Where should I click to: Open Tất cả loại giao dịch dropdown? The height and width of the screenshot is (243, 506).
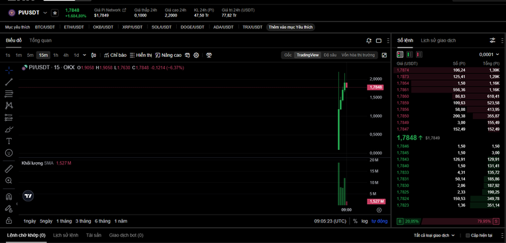[434, 236]
